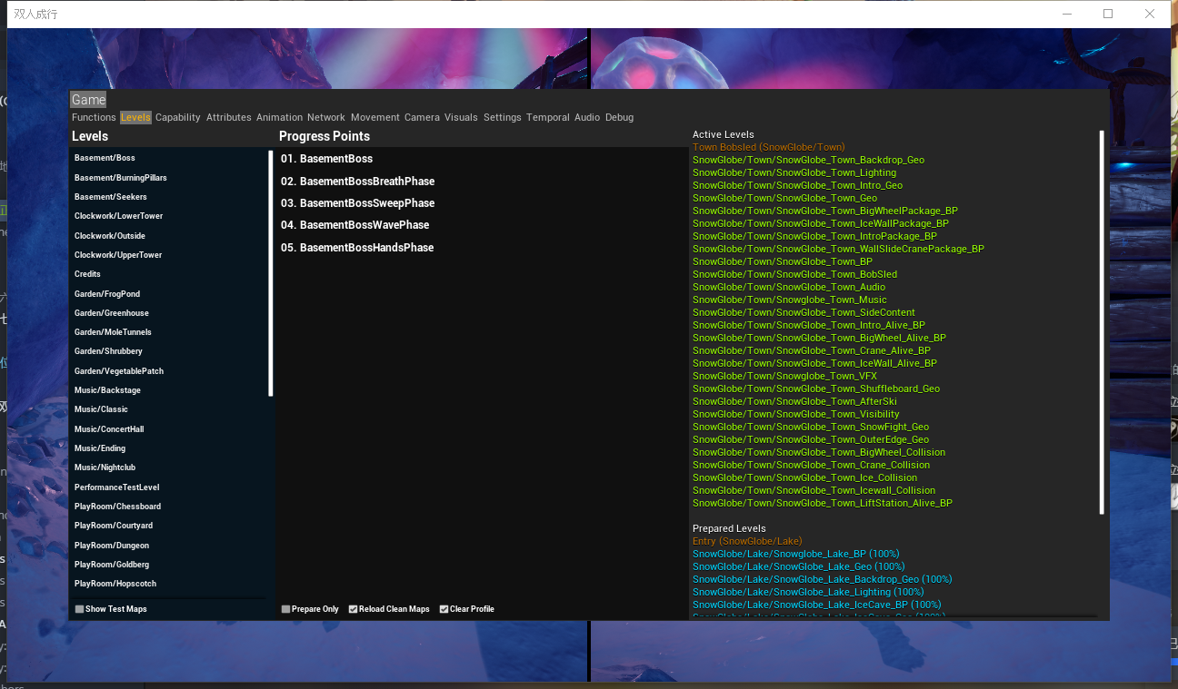Toggle the Prepare Only checkbox
Viewport: 1178px width, 689px height.
pos(286,609)
